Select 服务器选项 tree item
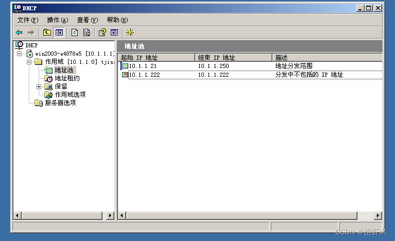395x241 pixels. click(60, 103)
